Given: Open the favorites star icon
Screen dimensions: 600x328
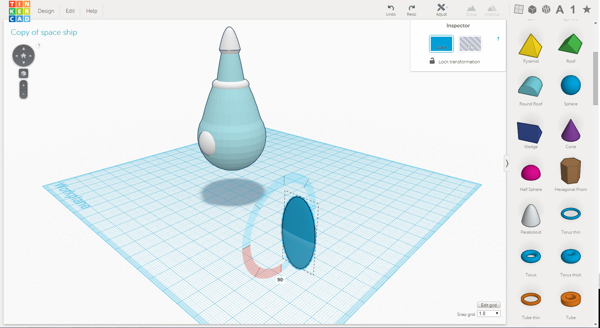Looking at the screenshot, I should click(x=586, y=9).
